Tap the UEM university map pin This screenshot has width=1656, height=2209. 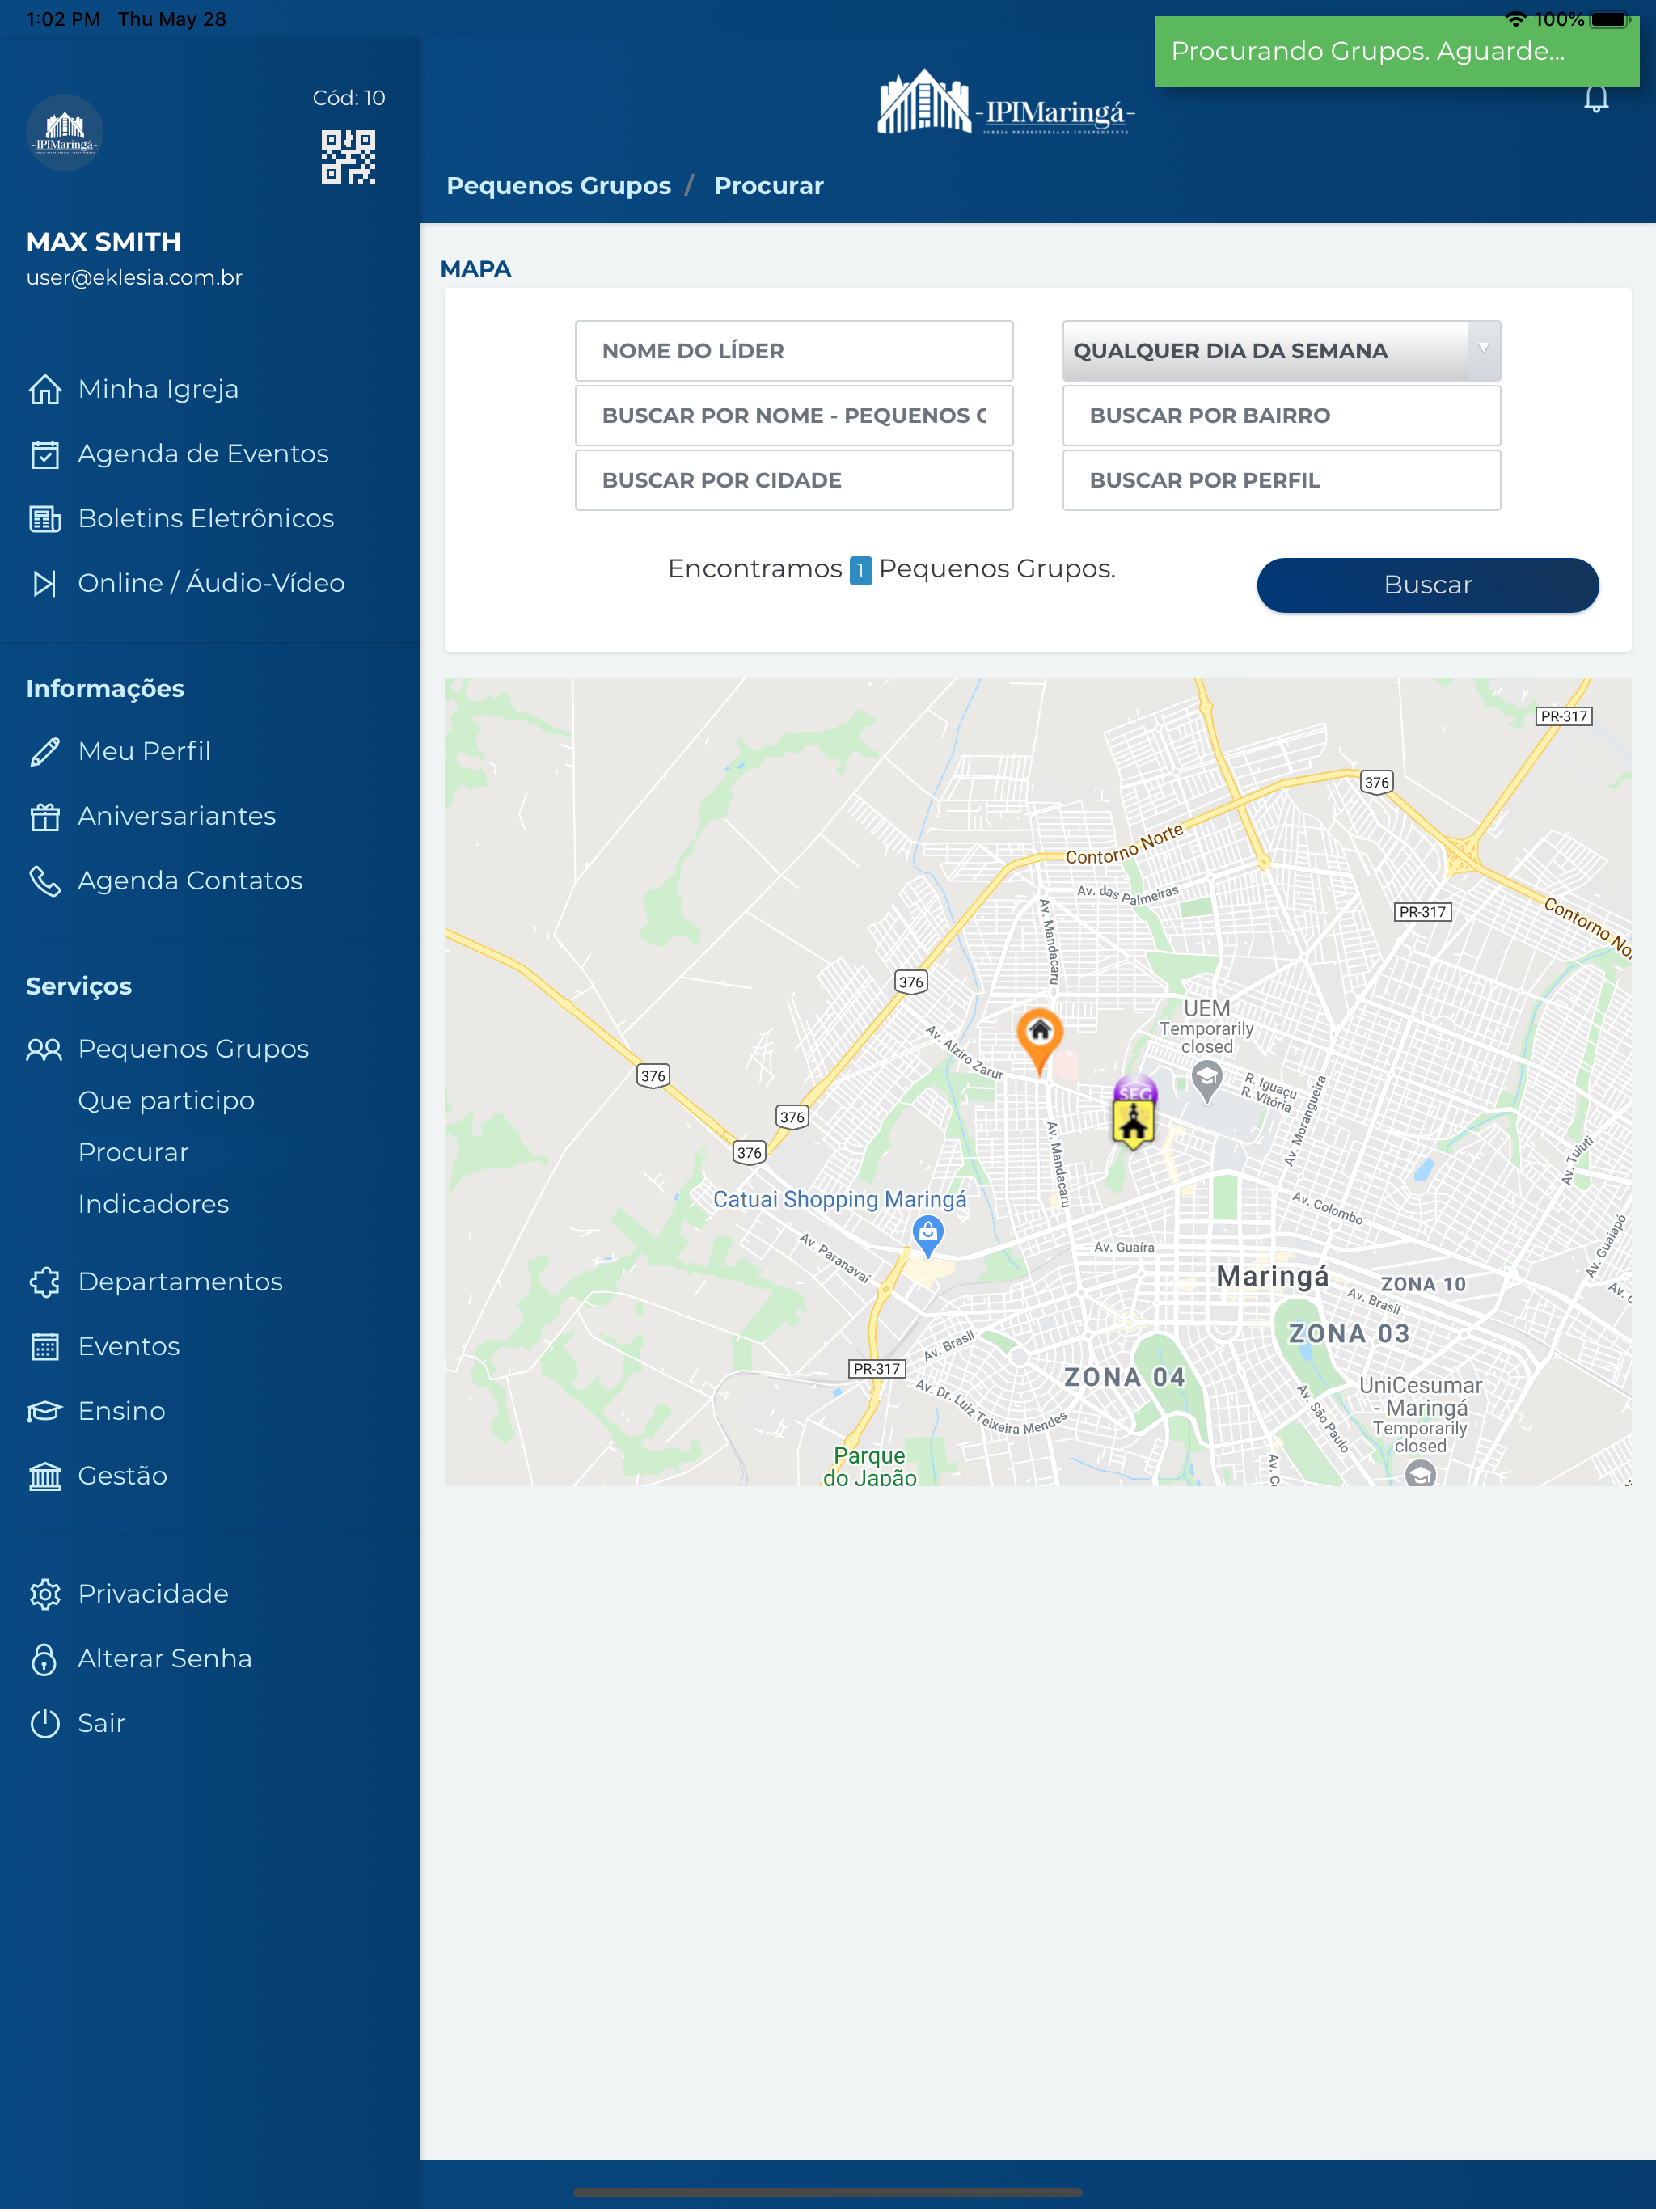(1206, 1080)
